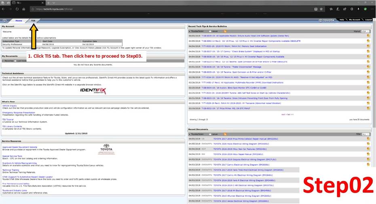Click the Identifix Direct-Hit logo
This screenshot has height=204, width=376.
(x=93, y=90)
